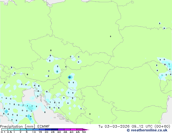This screenshot has width=172, height=133.
Task: Pick the legend swatch between 45 and 50
Action: tap(80, 129)
